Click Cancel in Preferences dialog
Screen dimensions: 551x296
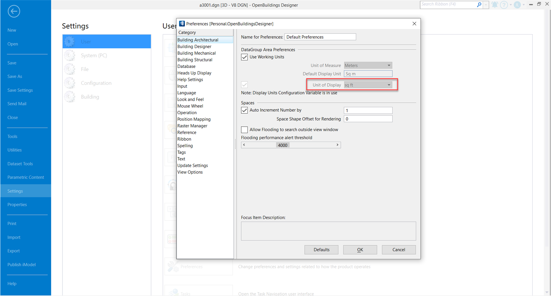(399, 250)
